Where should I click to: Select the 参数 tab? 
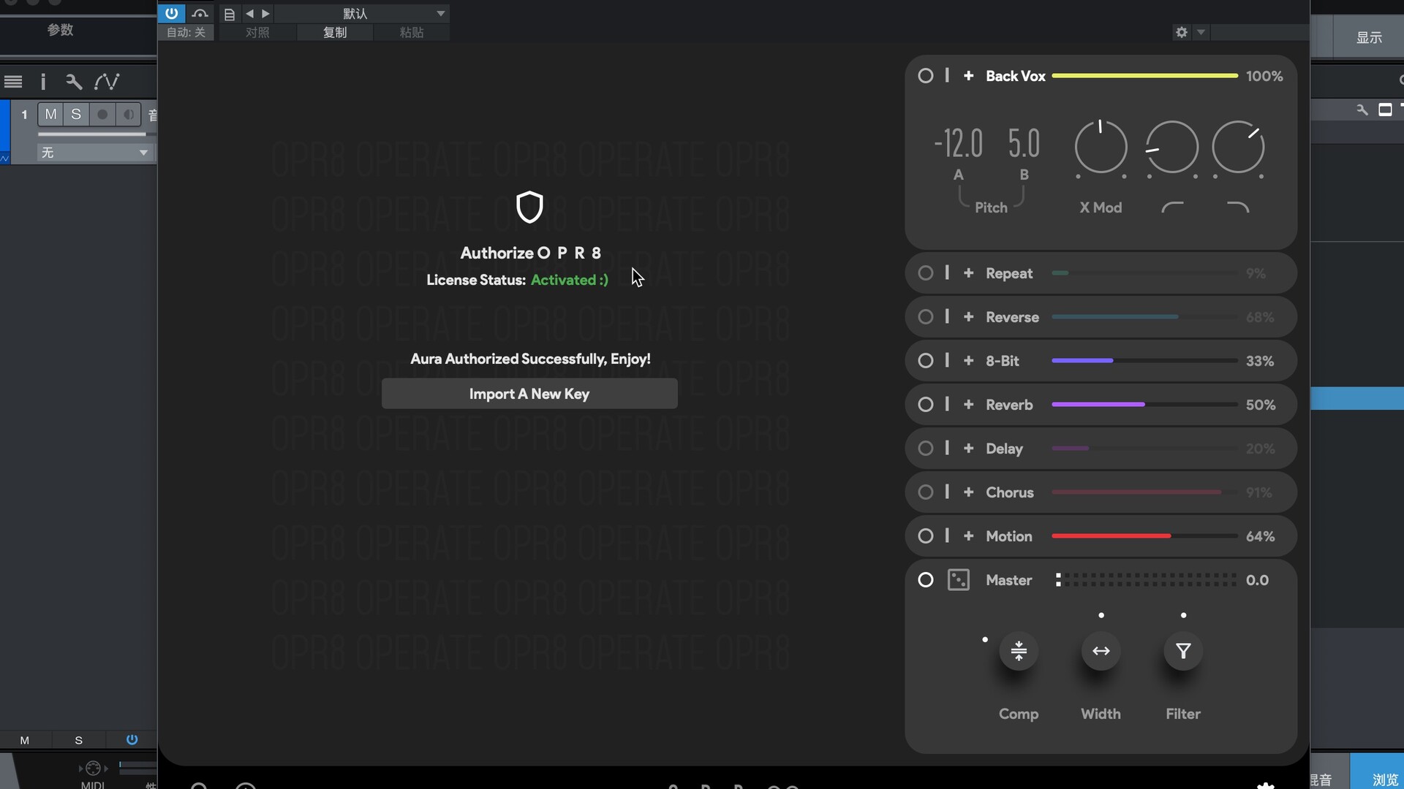pyautogui.click(x=60, y=30)
